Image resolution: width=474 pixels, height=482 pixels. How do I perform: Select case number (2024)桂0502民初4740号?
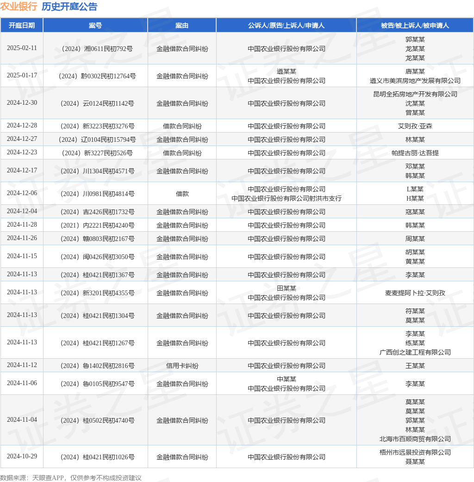[97, 421]
